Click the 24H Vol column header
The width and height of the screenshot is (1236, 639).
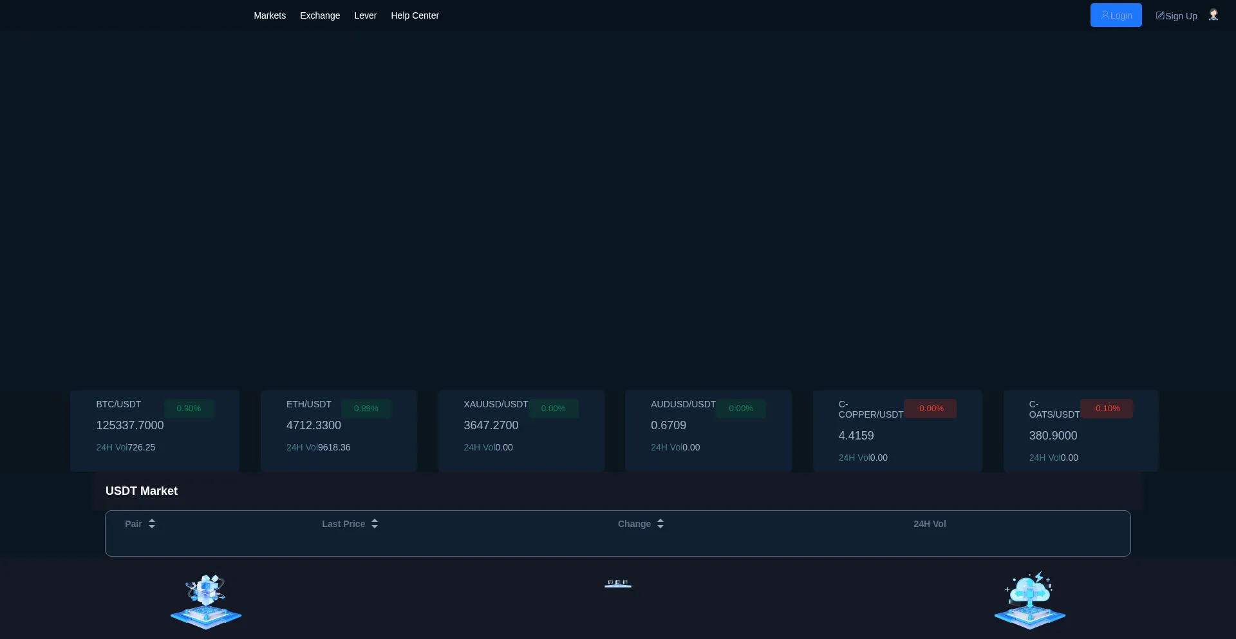930,524
